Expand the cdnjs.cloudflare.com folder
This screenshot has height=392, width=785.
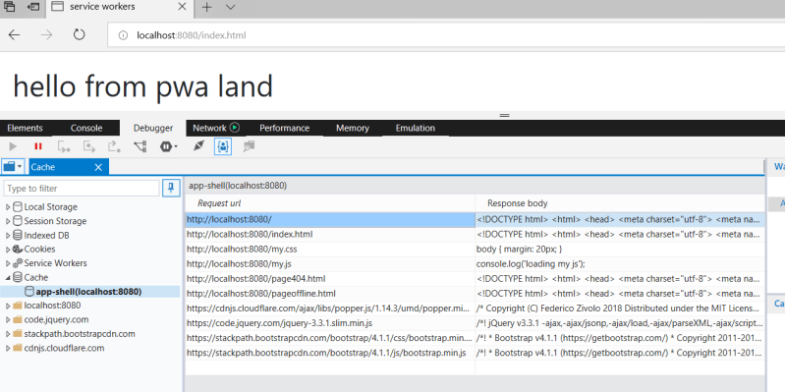pos(8,348)
